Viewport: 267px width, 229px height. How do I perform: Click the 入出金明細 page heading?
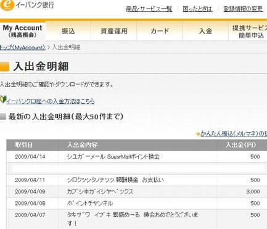pos(41,67)
